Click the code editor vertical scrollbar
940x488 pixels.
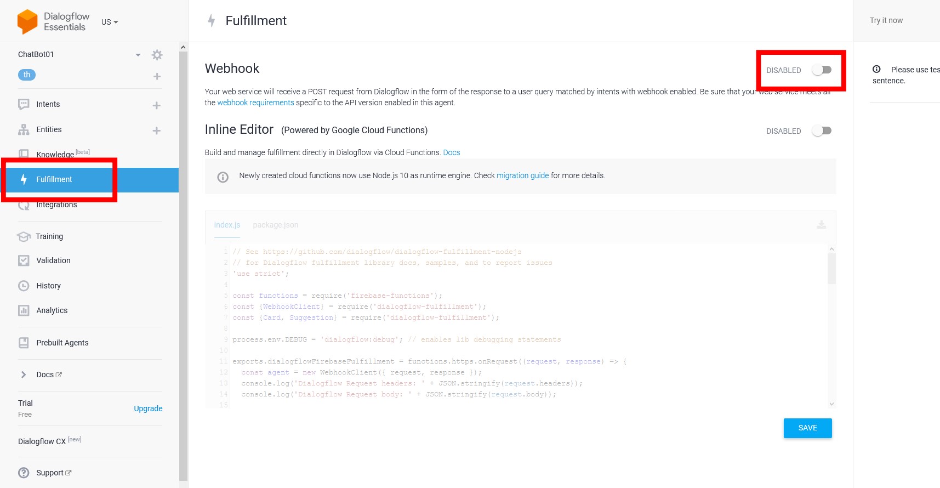coord(831,269)
